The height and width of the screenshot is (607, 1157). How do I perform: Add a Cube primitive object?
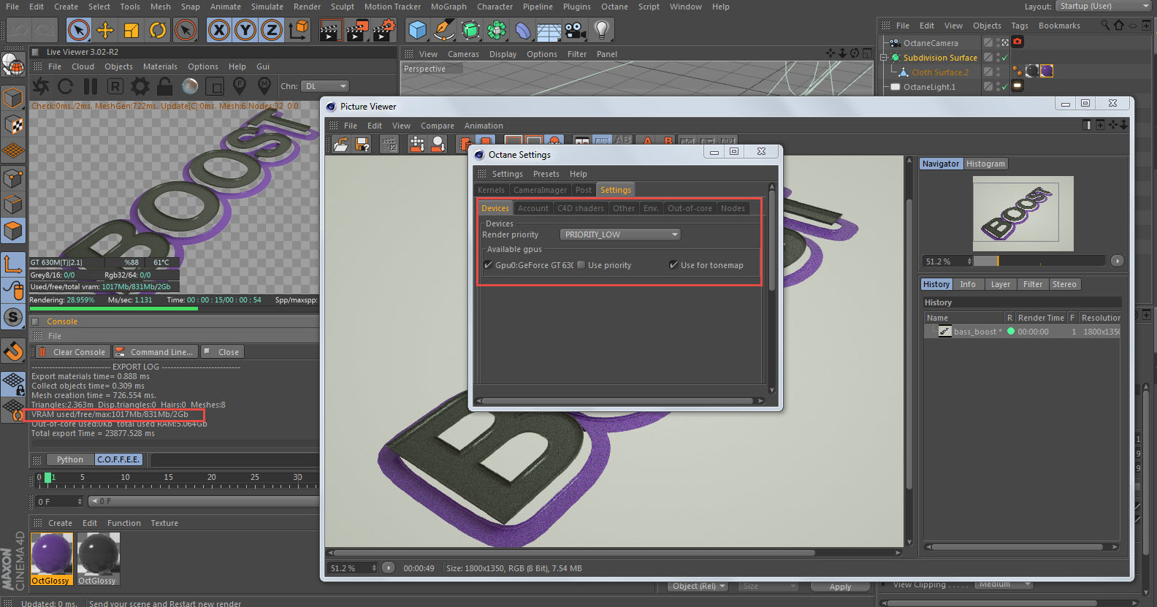pyautogui.click(x=418, y=30)
